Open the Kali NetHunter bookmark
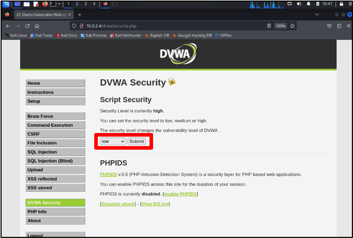 point(125,35)
